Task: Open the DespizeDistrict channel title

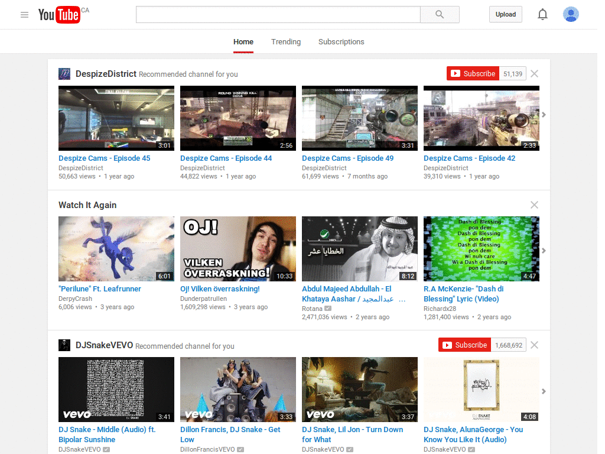Action: click(106, 74)
